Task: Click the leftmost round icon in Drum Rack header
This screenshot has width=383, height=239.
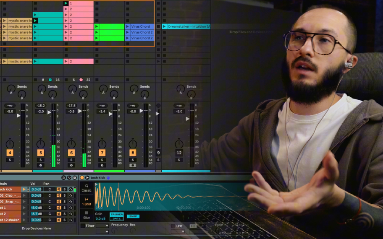Action: point(63,177)
